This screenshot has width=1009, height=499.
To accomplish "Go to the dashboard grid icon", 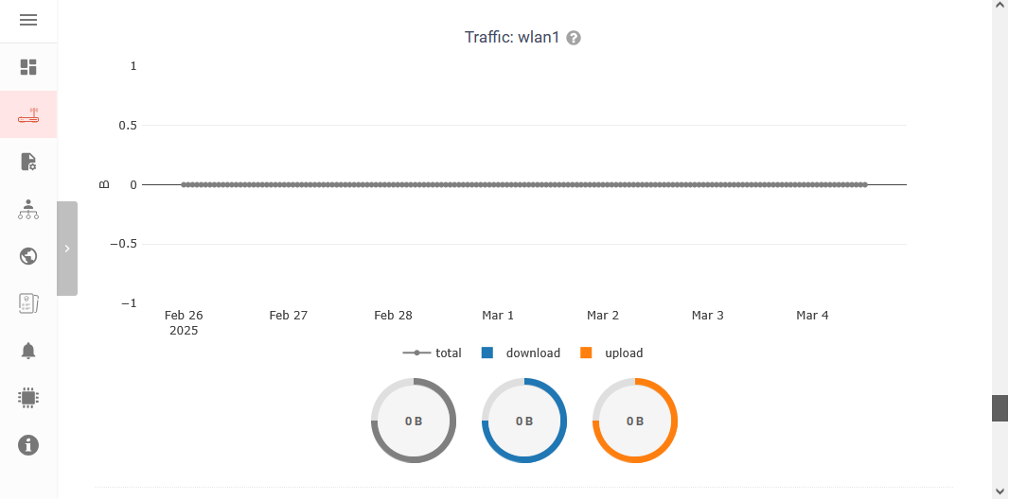I will (x=28, y=67).
